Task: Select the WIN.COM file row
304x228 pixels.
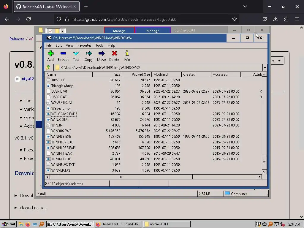Action: (x=153, y=120)
